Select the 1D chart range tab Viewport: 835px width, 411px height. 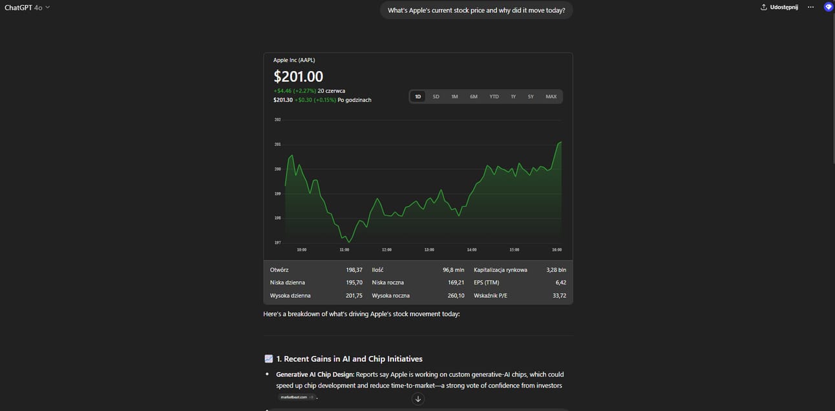[417, 96]
